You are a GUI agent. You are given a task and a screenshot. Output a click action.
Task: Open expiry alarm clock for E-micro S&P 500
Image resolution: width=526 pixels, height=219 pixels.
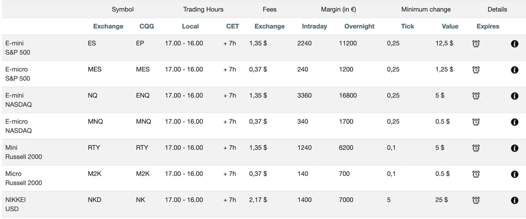pyautogui.click(x=476, y=70)
